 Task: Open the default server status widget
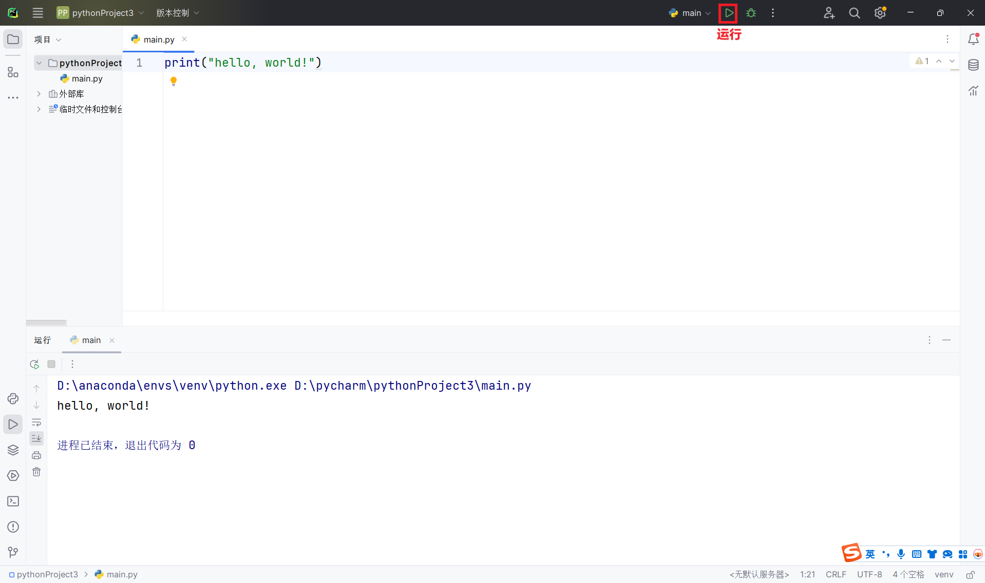point(759,574)
